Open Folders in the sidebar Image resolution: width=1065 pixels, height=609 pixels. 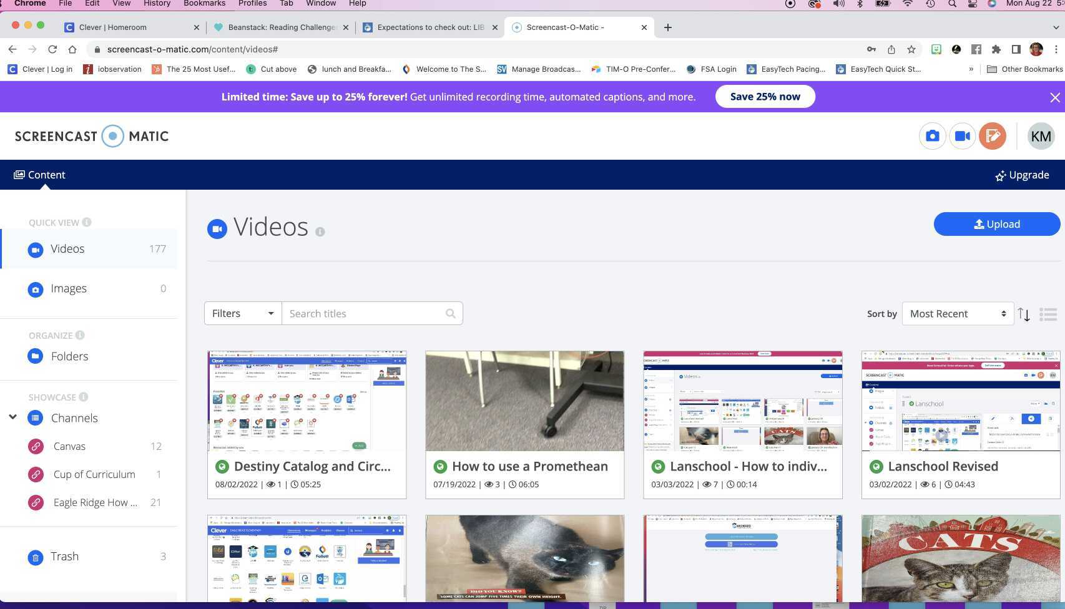tap(69, 356)
